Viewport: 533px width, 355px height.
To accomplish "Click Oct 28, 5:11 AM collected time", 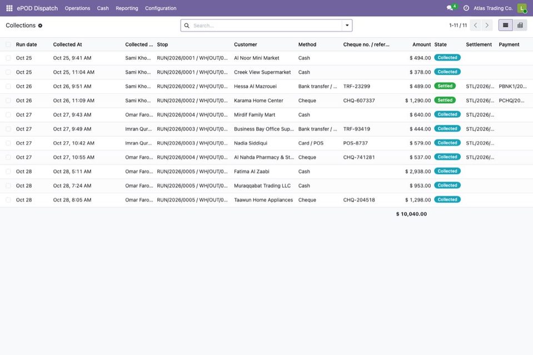I will click(x=72, y=172).
